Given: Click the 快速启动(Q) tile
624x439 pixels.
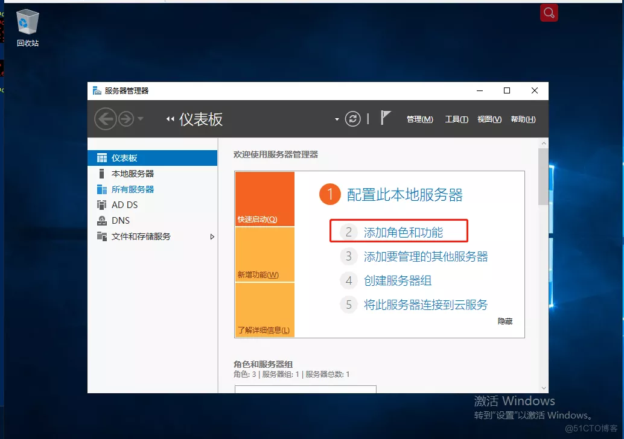Looking at the screenshot, I should pyautogui.click(x=265, y=199).
